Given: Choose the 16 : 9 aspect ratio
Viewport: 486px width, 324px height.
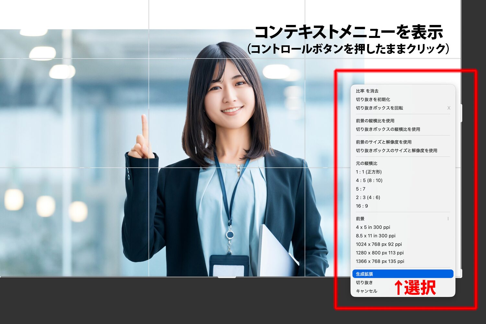Looking at the screenshot, I should (x=362, y=206).
